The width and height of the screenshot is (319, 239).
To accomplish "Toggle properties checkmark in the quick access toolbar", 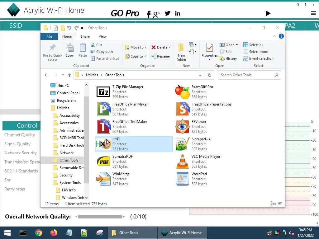I will (x=55, y=28).
